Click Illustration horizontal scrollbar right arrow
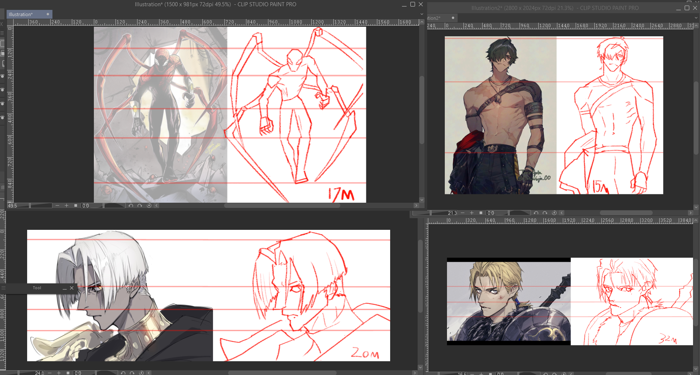The image size is (700, 375). [x=416, y=206]
